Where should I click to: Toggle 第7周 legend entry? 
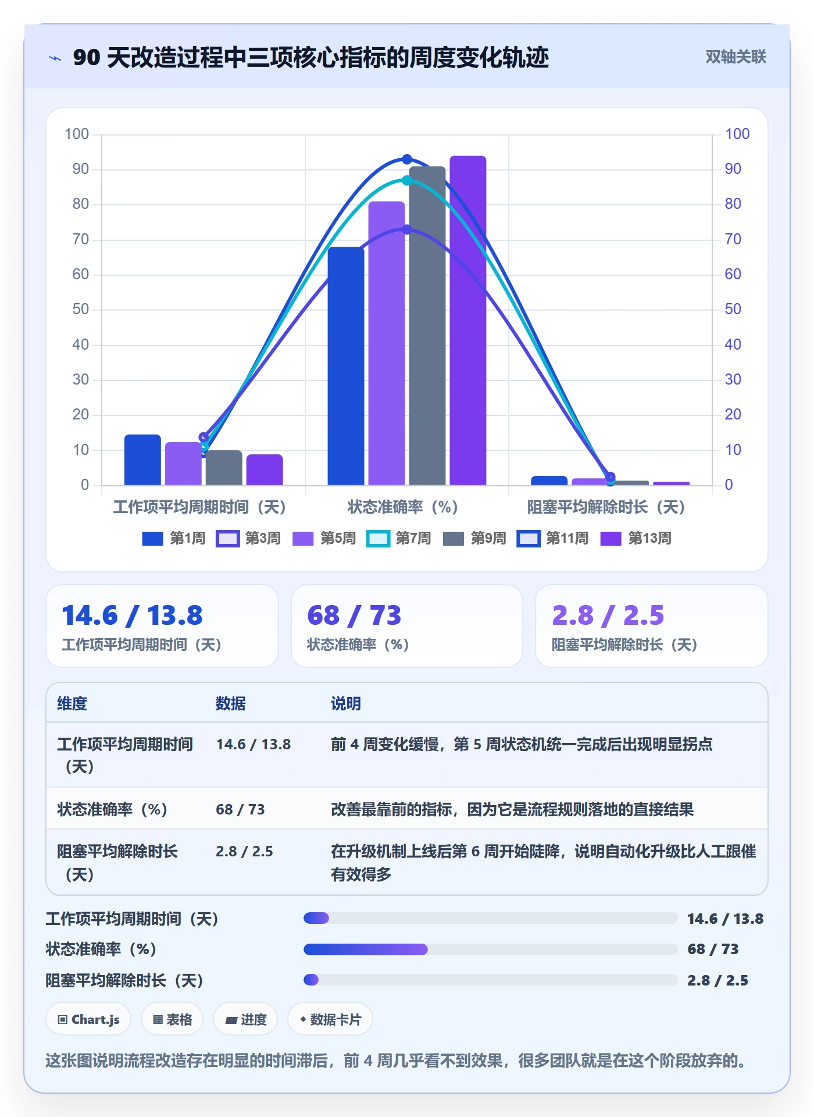pos(399,539)
